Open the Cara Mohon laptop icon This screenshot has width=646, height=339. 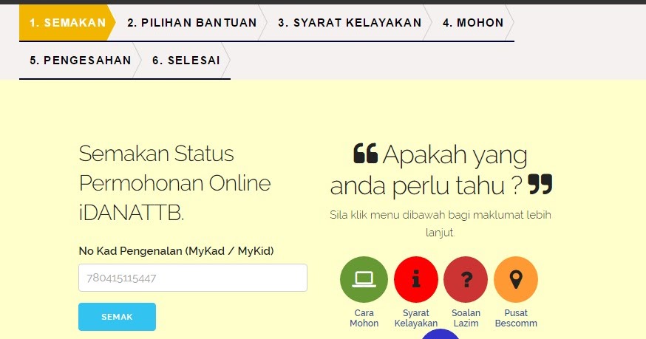pyautogui.click(x=364, y=279)
